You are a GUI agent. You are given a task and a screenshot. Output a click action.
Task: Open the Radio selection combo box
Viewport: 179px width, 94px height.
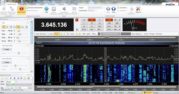coord(96,8)
